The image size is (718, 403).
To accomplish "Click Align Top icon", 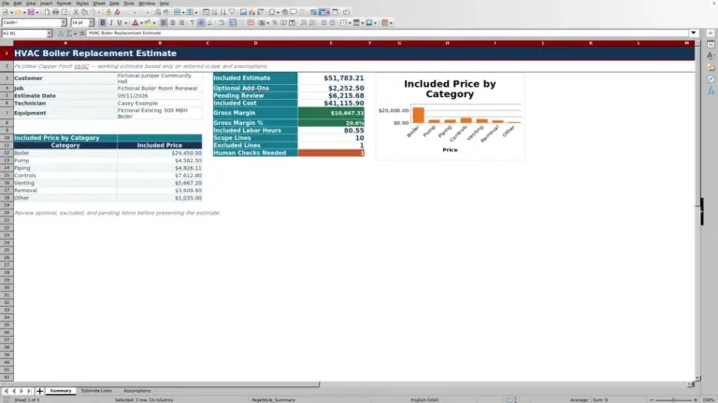I will point(193,22).
